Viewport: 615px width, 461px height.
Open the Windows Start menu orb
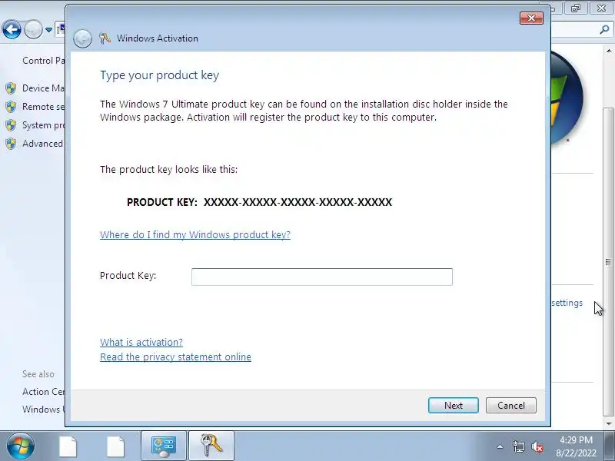[x=20, y=446]
